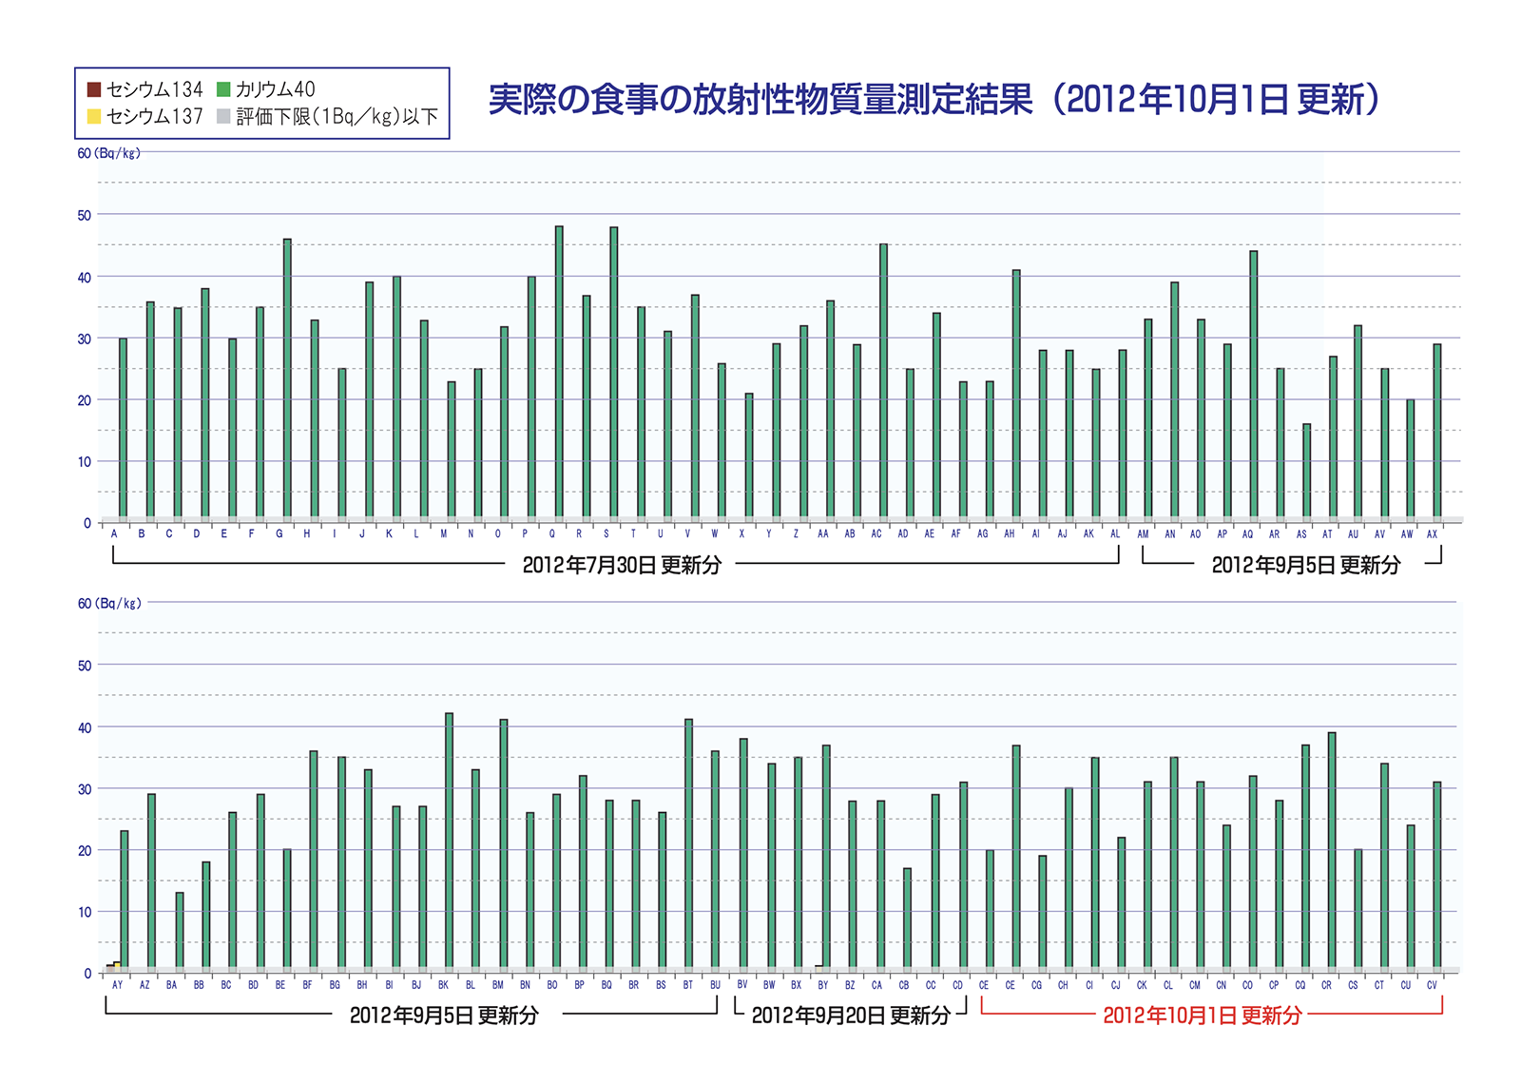The width and height of the screenshot is (1521, 1084).
Task: Select the セシウム134 legend label
Action: click(x=154, y=89)
